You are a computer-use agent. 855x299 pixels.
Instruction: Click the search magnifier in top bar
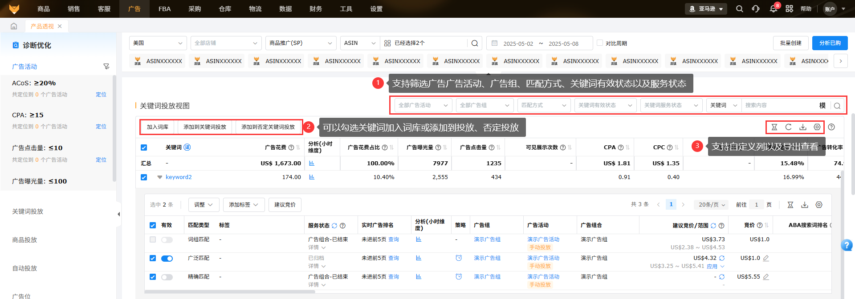click(739, 9)
